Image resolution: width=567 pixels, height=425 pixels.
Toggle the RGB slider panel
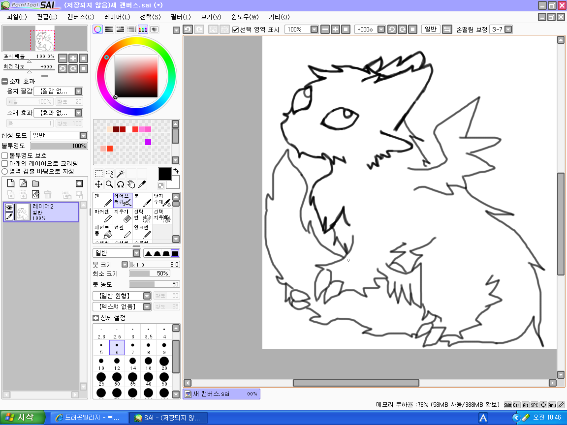109,30
